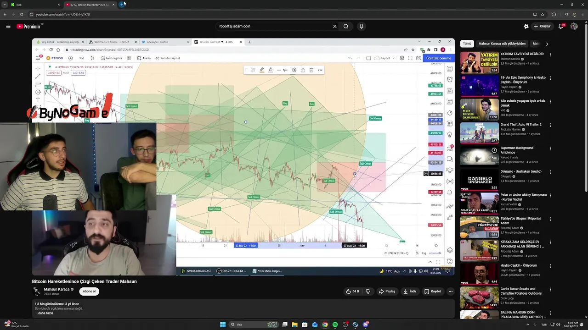Open options menu for An Epic Symphony video
Image resolution: width=588 pixels, height=330 pixels.
point(550,78)
